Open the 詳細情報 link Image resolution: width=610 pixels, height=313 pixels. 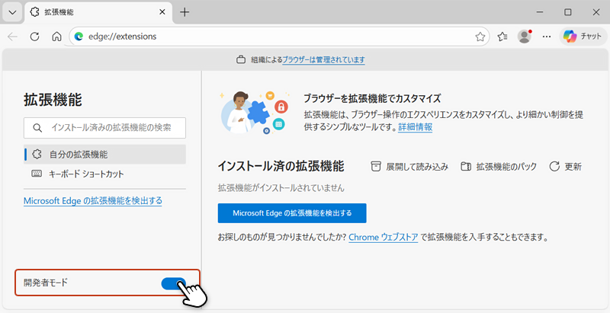415,127
